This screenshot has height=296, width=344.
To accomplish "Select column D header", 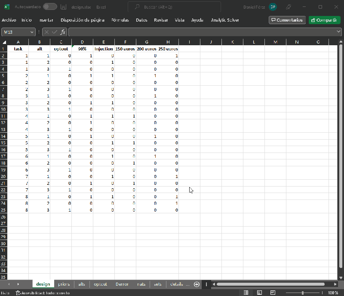I will coord(82,42).
